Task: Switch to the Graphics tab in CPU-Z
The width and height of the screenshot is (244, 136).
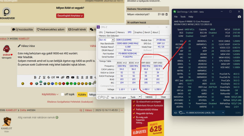Action: [138, 32]
